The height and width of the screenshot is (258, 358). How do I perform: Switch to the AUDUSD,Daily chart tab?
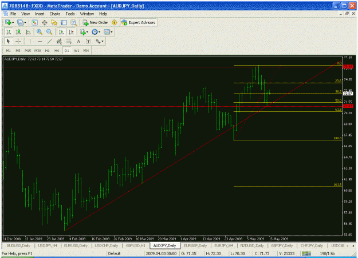[x=18, y=245]
